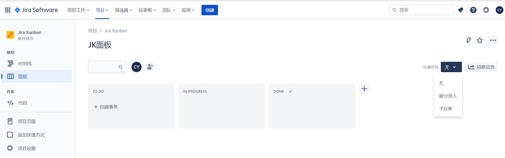Viewport: 505px width, 158px height.
Task: Focus the board search input box
Action: pyautogui.click(x=107, y=67)
